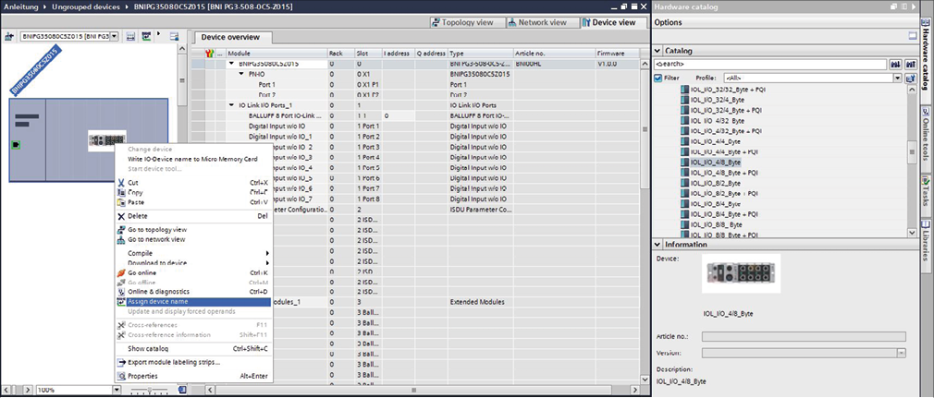Click the Go to topology view icon

tap(120, 230)
